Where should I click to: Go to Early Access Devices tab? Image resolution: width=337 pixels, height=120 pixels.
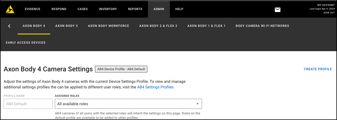pos(26,43)
